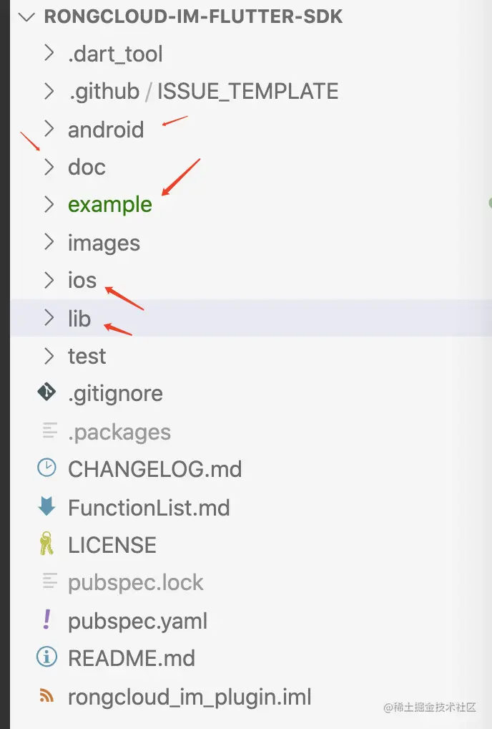Click the lines icon beside pubspec.lock
Screen dimensions: 492x729
(49, 582)
